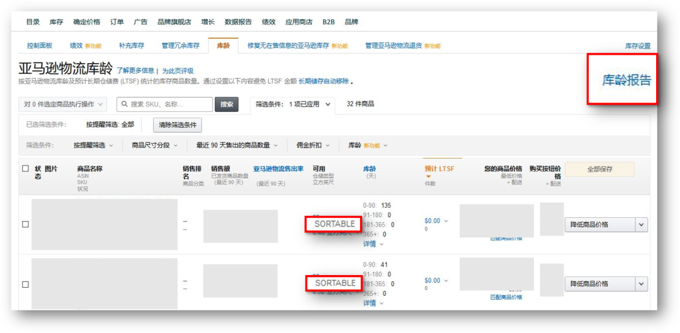The height and width of the screenshot is (333, 680).
Task: Open the 确定价格 menu
Action: click(x=87, y=22)
